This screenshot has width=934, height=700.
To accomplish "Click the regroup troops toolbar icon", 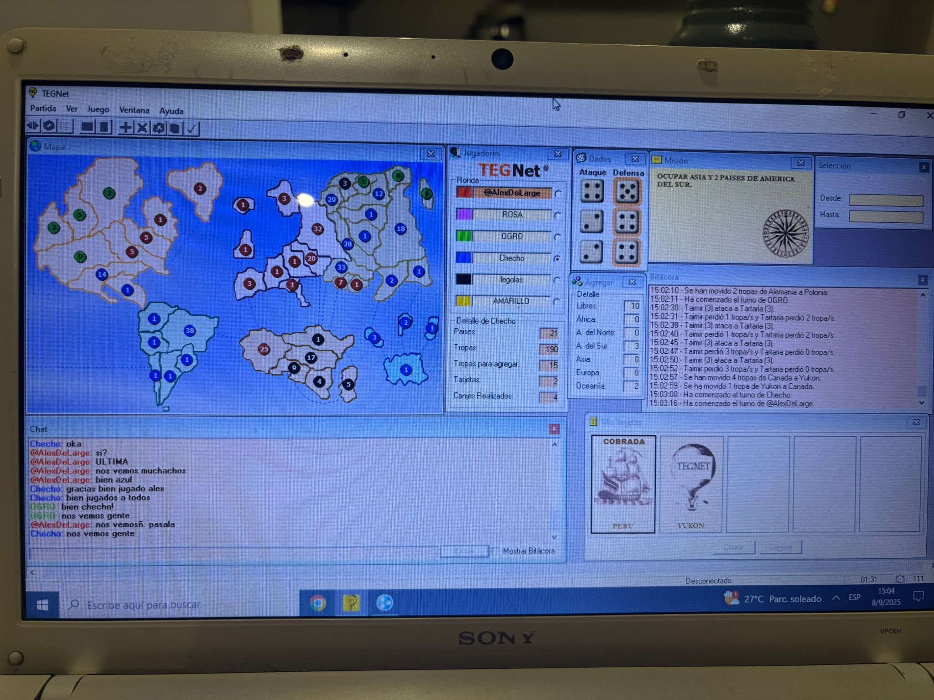I will click(158, 129).
